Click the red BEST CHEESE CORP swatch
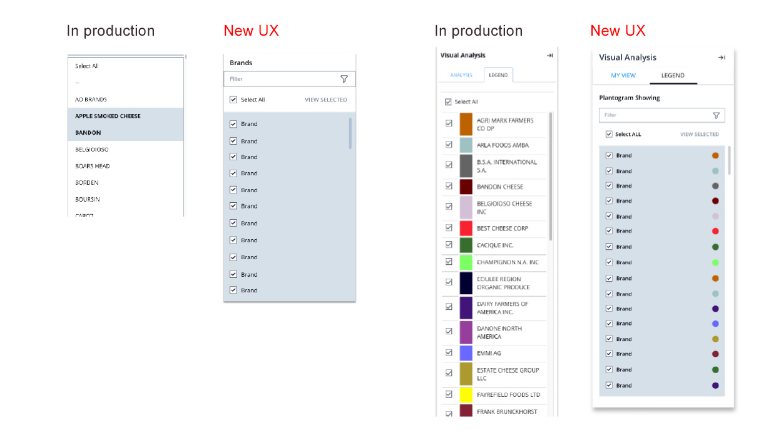This screenshot has width=776, height=437. click(x=466, y=228)
